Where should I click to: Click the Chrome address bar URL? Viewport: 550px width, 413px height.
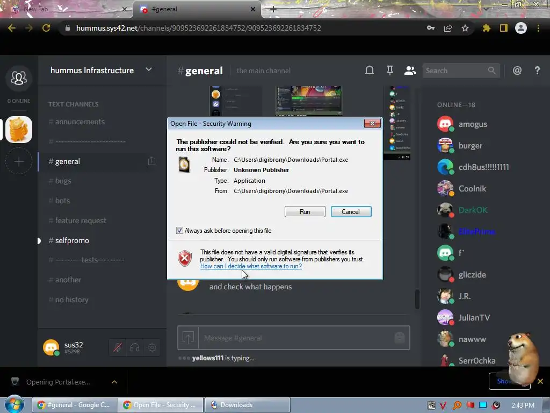pos(199,28)
